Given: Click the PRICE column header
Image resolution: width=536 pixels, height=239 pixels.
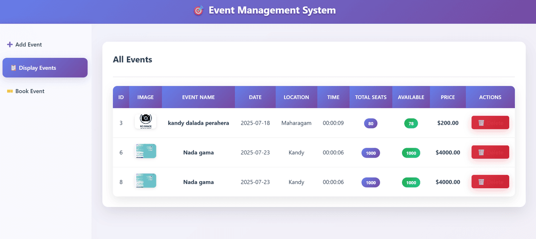Looking at the screenshot, I should pyautogui.click(x=448, y=97).
